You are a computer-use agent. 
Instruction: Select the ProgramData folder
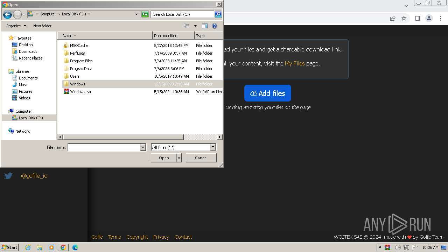tap(81, 69)
